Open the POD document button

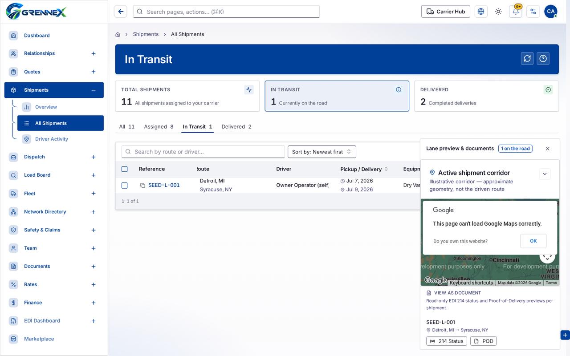coord(483,341)
